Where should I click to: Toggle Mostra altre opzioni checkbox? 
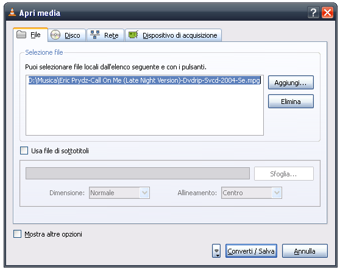(17, 234)
